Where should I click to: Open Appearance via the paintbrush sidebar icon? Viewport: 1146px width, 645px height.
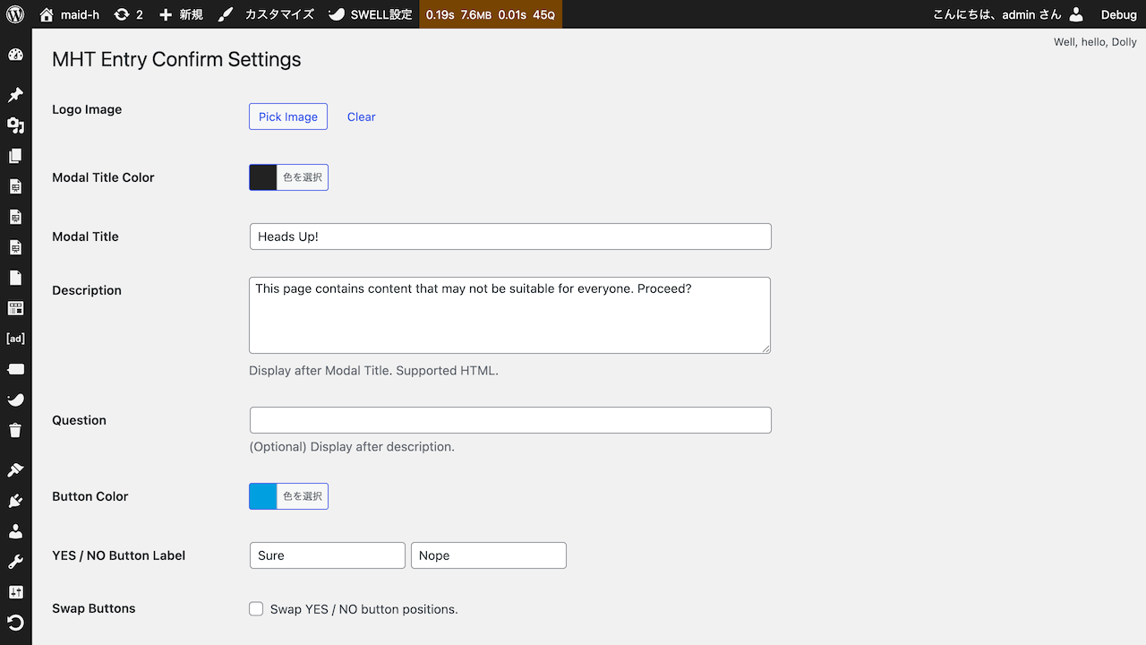(15, 469)
